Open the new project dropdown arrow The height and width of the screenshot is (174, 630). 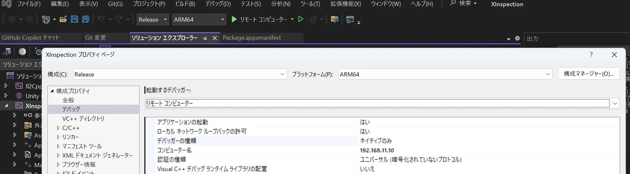54,20
